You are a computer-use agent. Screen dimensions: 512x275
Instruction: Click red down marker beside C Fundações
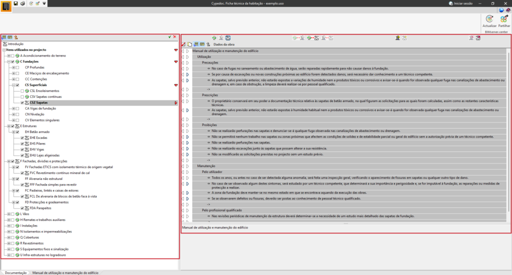175,61
